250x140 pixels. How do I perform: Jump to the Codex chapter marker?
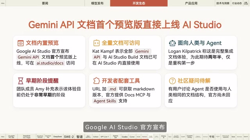coord(125,136)
